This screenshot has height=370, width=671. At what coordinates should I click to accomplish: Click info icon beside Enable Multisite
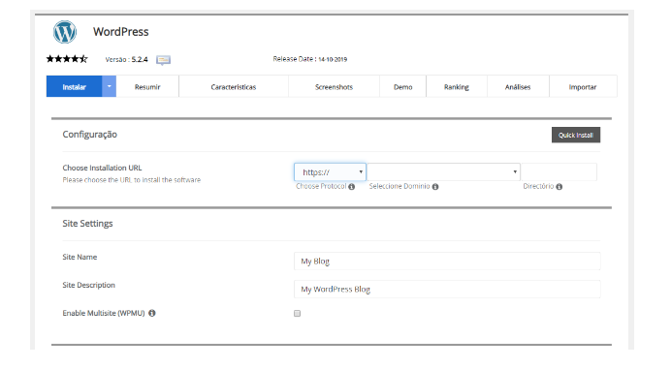pos(152,313)
